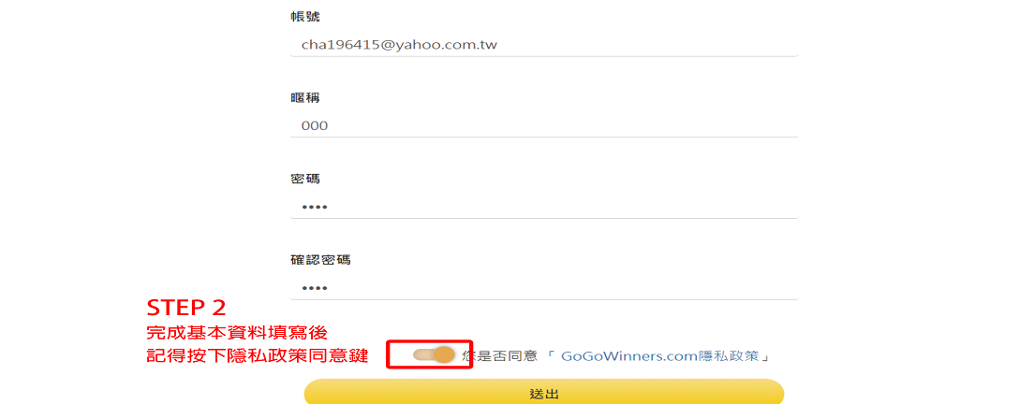Click the red 記得按下隱私政策同意鍵 instruction line
The image size is (1034, 404).
click(x=257, y=356)
